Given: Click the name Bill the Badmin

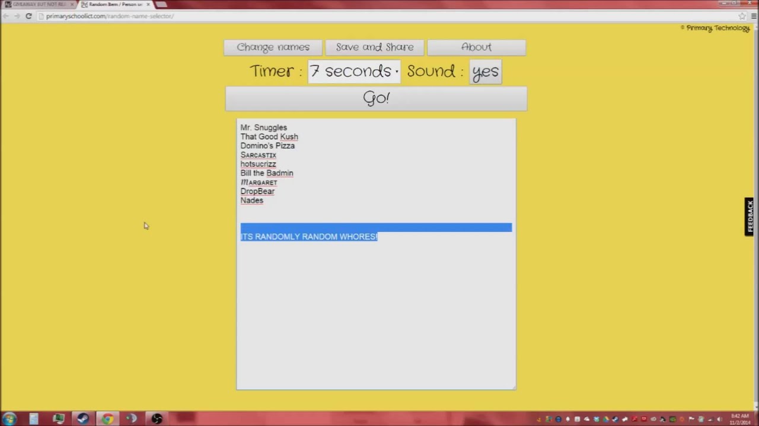Looking at the screenshot, I should tap(267, 173).
